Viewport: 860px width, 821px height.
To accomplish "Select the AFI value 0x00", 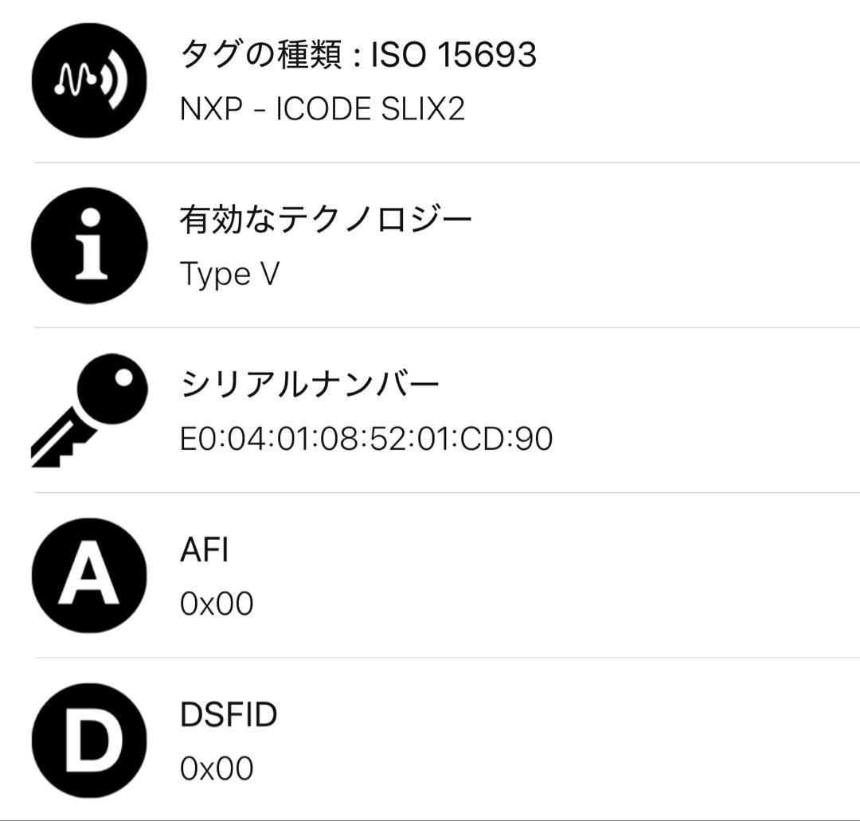I will coord(217,604).
